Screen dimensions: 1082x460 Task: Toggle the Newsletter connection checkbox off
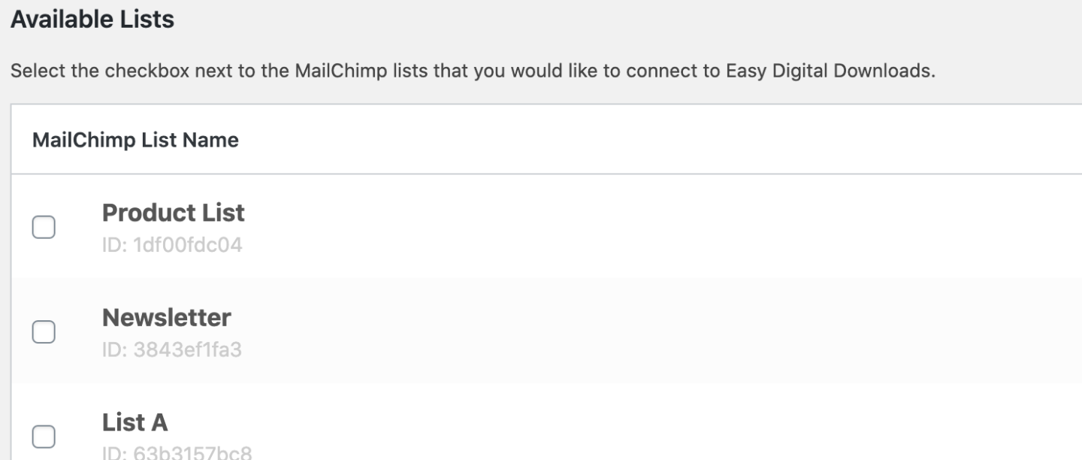pos(43,331)
